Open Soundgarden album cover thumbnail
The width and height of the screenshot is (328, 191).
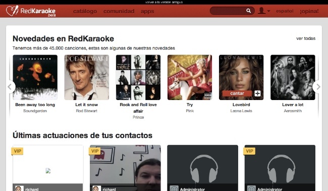[35, 77]
